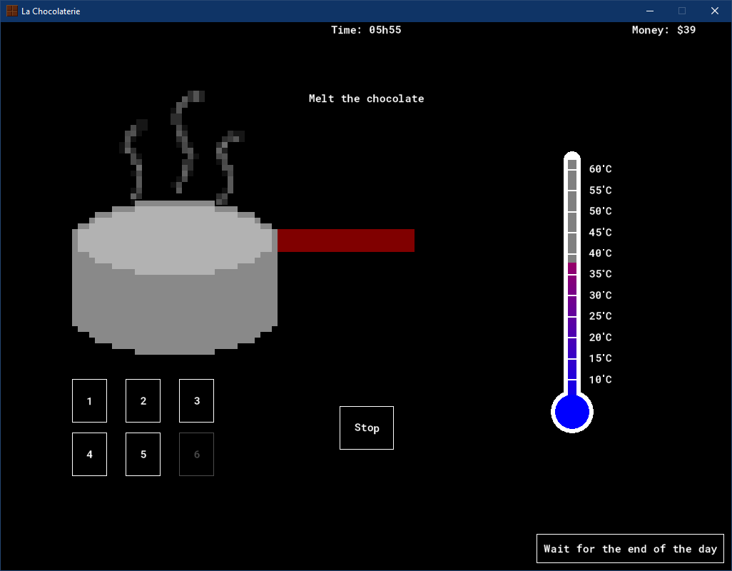Click the 30°C thermometer label
Screen dimensions: 732x571
coord(600,295)
